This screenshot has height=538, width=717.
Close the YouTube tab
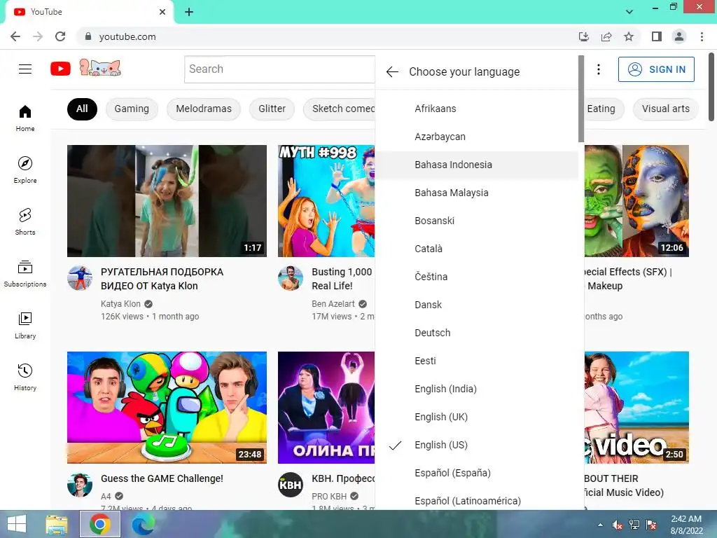[162, 12]
